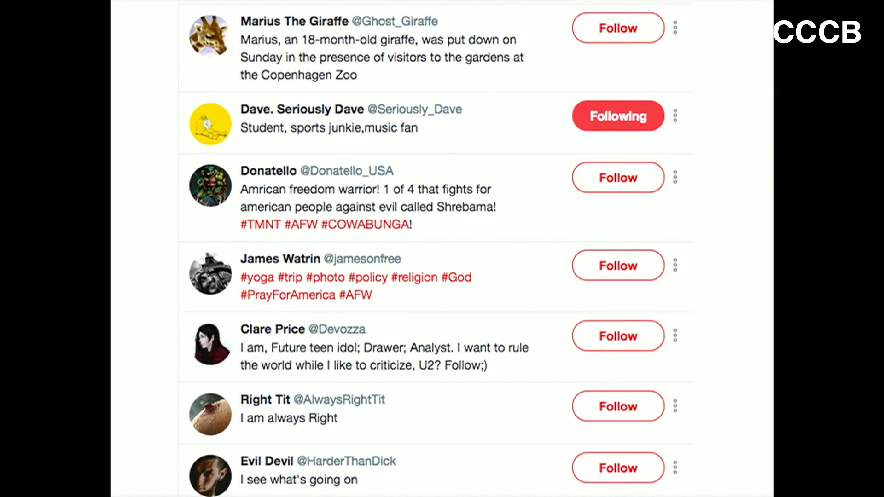Open Clare Price's profile avatar
884x497 pixels.
click(x=210, y=344)
